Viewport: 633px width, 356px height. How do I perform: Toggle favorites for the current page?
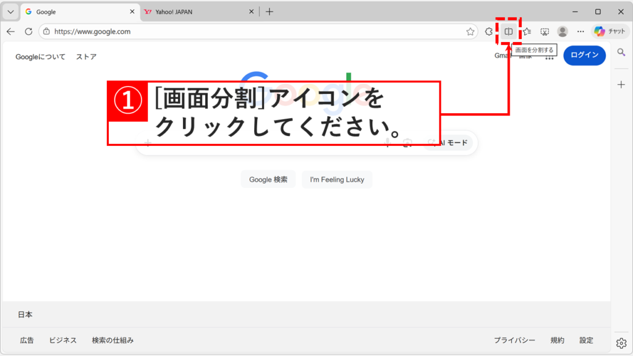470,31
